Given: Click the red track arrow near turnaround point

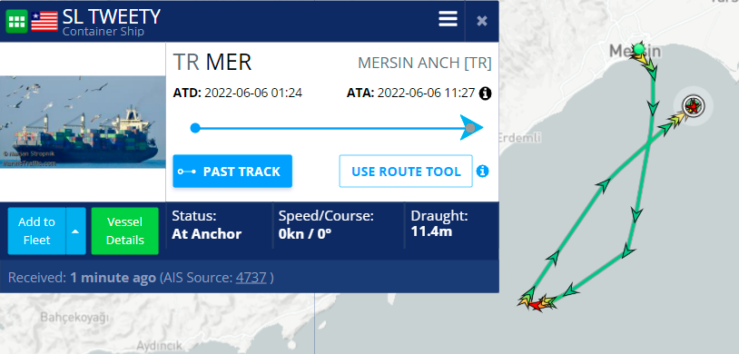Looking at the screenshot, I should (x=536, y=306).
